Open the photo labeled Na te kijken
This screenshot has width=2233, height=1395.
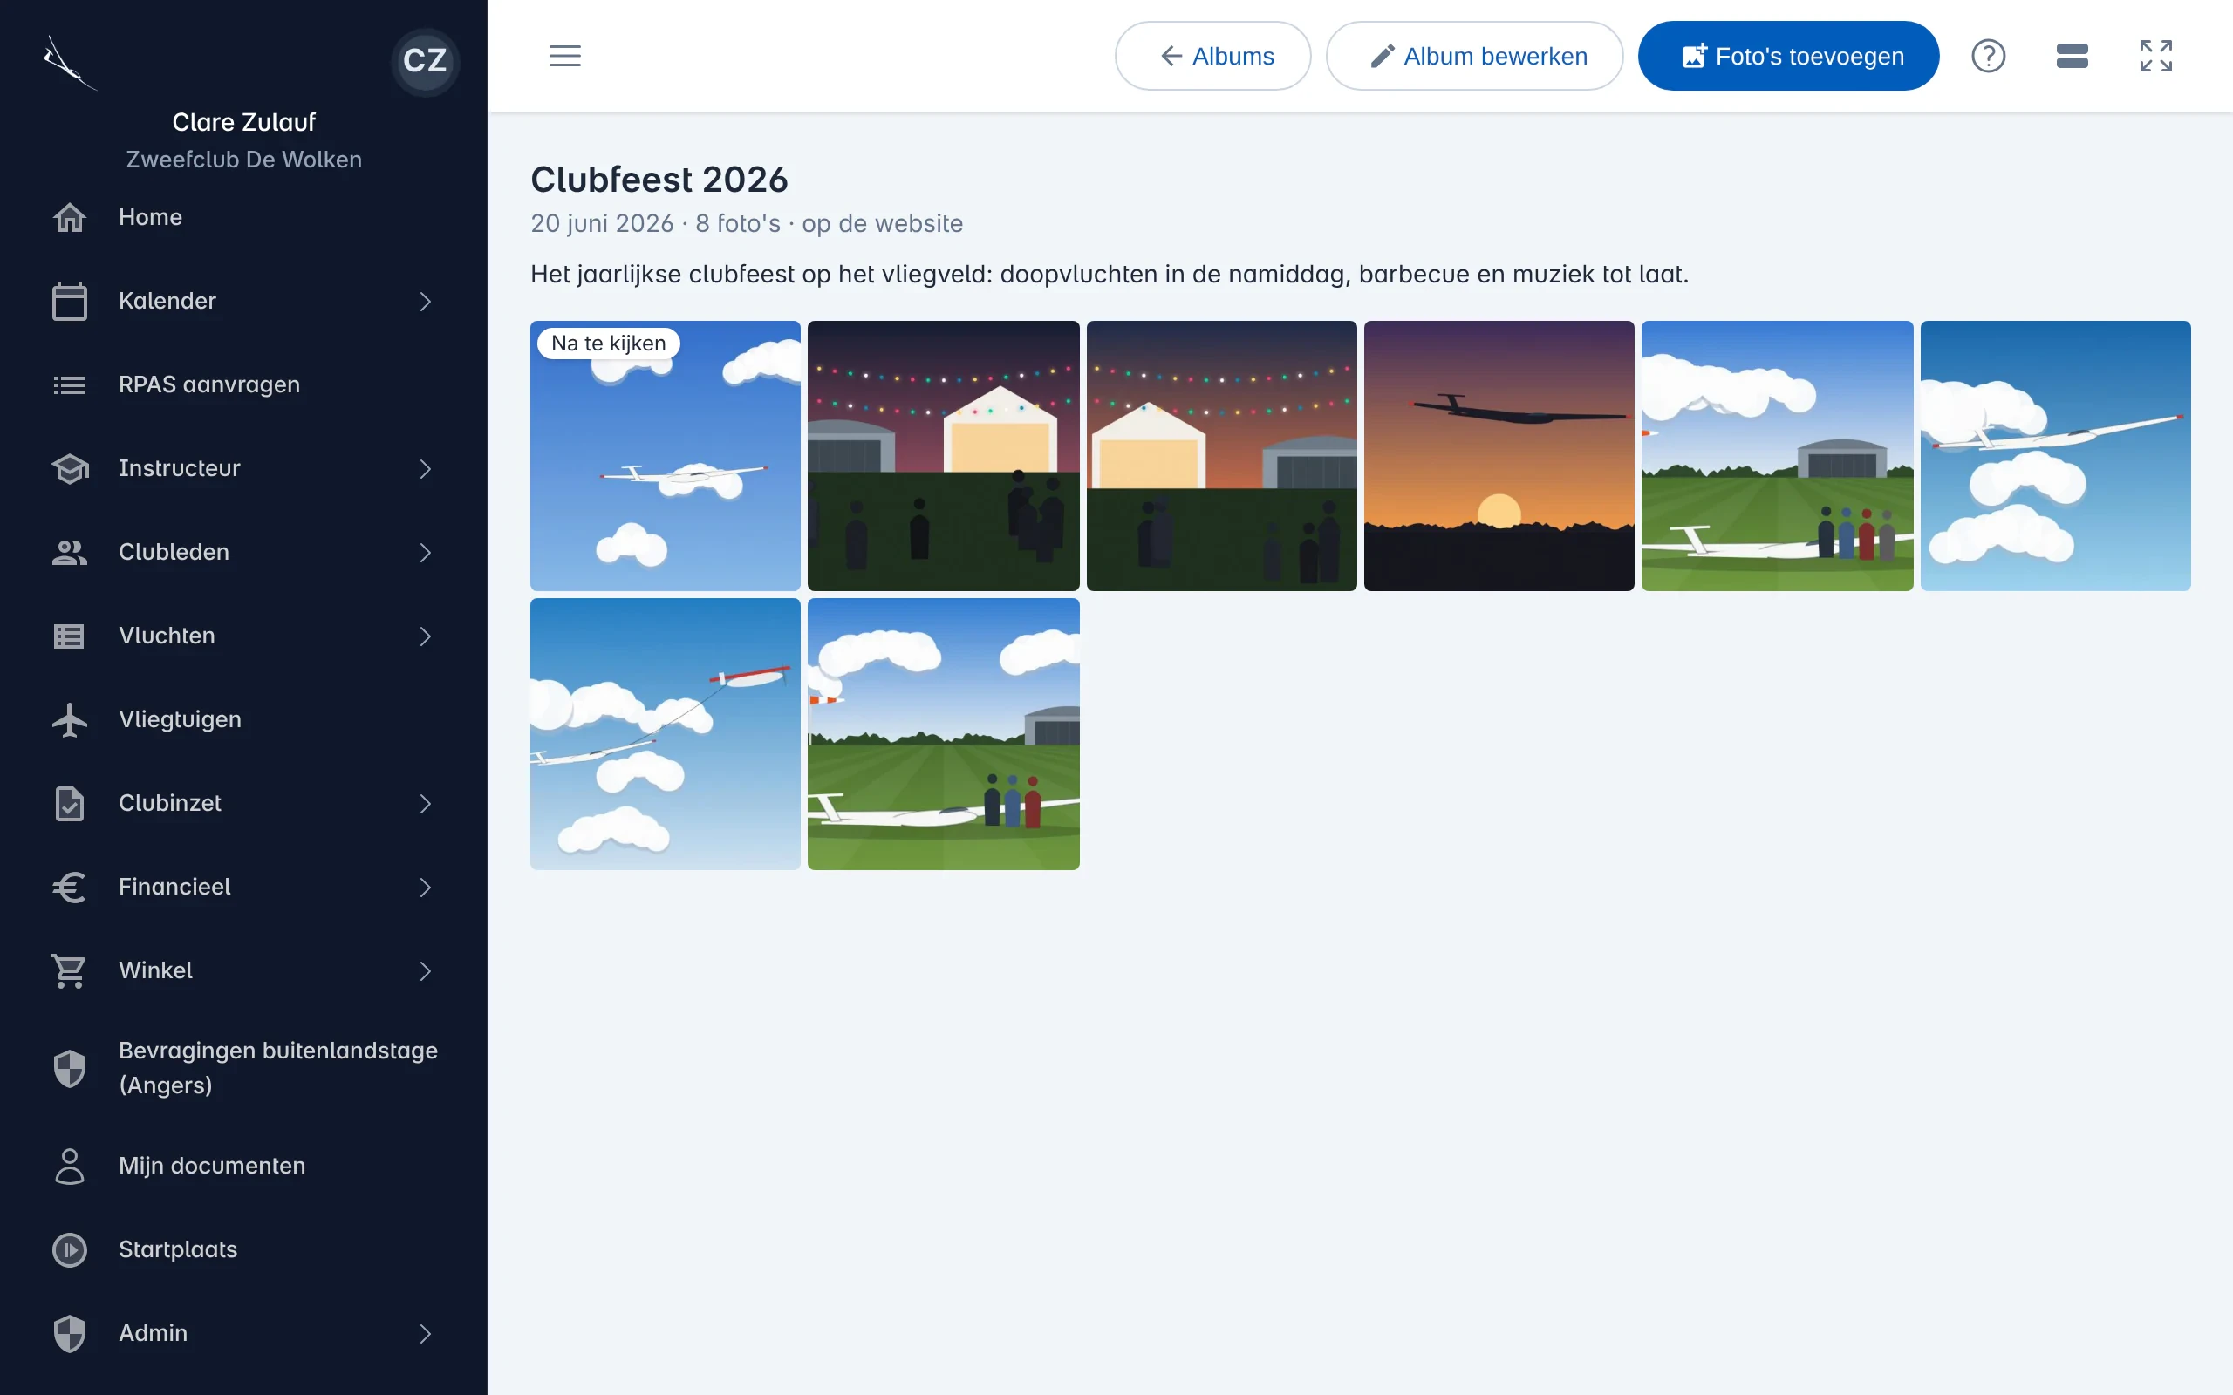click(x=666, y=456)
